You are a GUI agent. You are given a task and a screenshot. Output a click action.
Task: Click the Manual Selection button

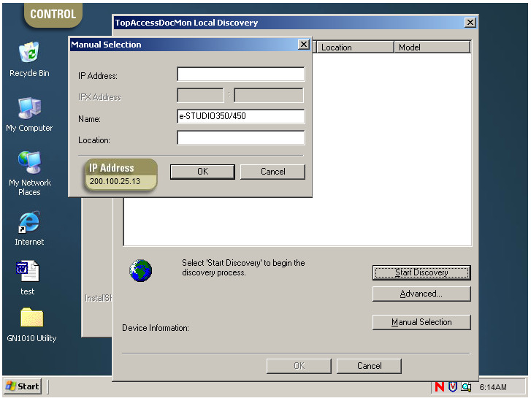coord(421,322)
